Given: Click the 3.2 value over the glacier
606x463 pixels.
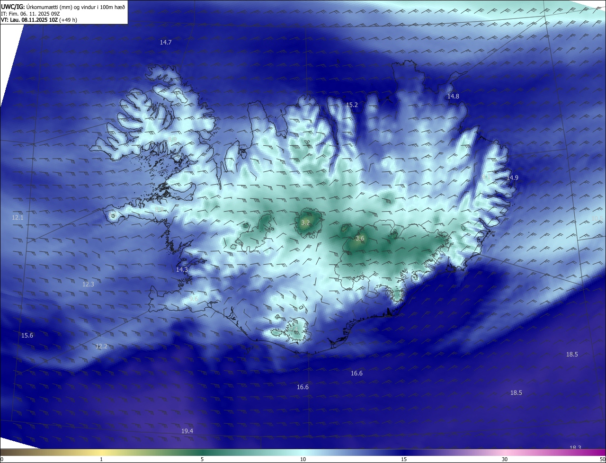Looking at the screenshot, I should (x=305, y=223).
